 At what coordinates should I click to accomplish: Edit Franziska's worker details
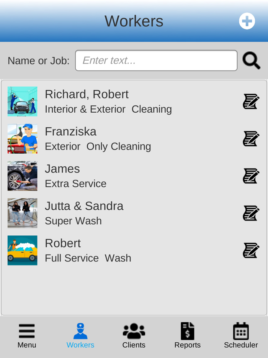tap(251, 138)
